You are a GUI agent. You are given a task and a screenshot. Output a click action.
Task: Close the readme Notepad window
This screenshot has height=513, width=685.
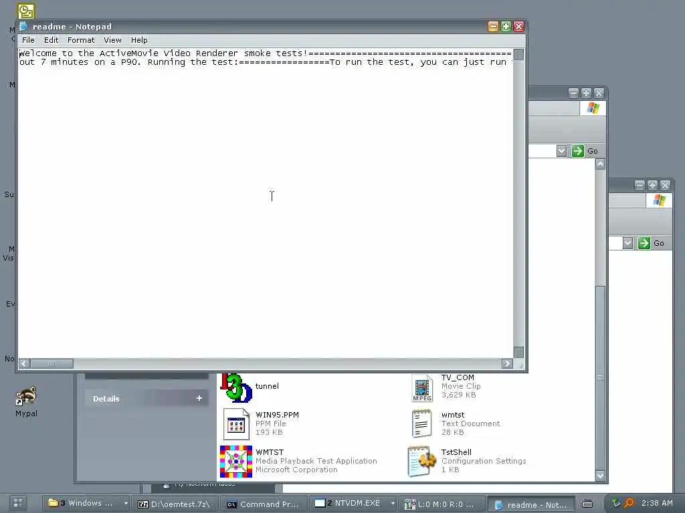(x=518, y=27)
